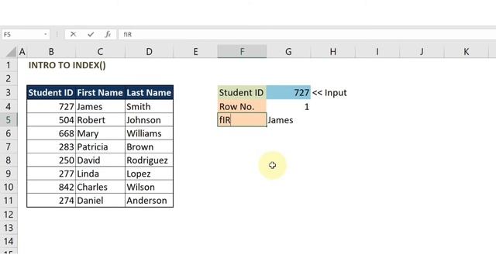Select row 14 header
The height and width of the screenshot is (279, 496).
(9, 241)
